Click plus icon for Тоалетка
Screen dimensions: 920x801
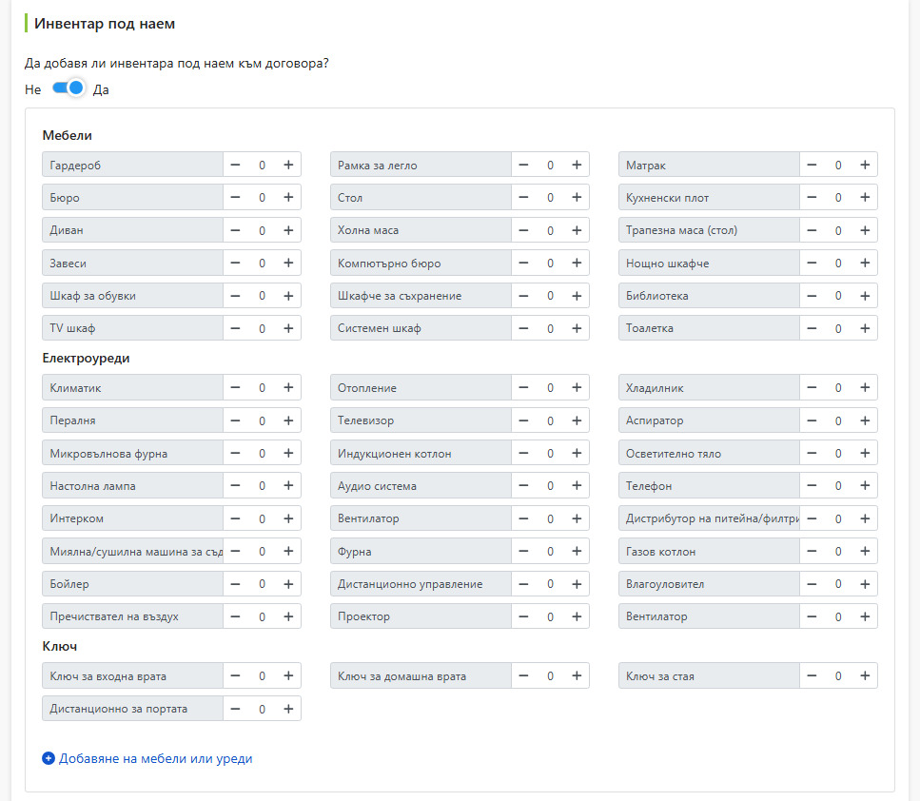click(x=865, y=328)
